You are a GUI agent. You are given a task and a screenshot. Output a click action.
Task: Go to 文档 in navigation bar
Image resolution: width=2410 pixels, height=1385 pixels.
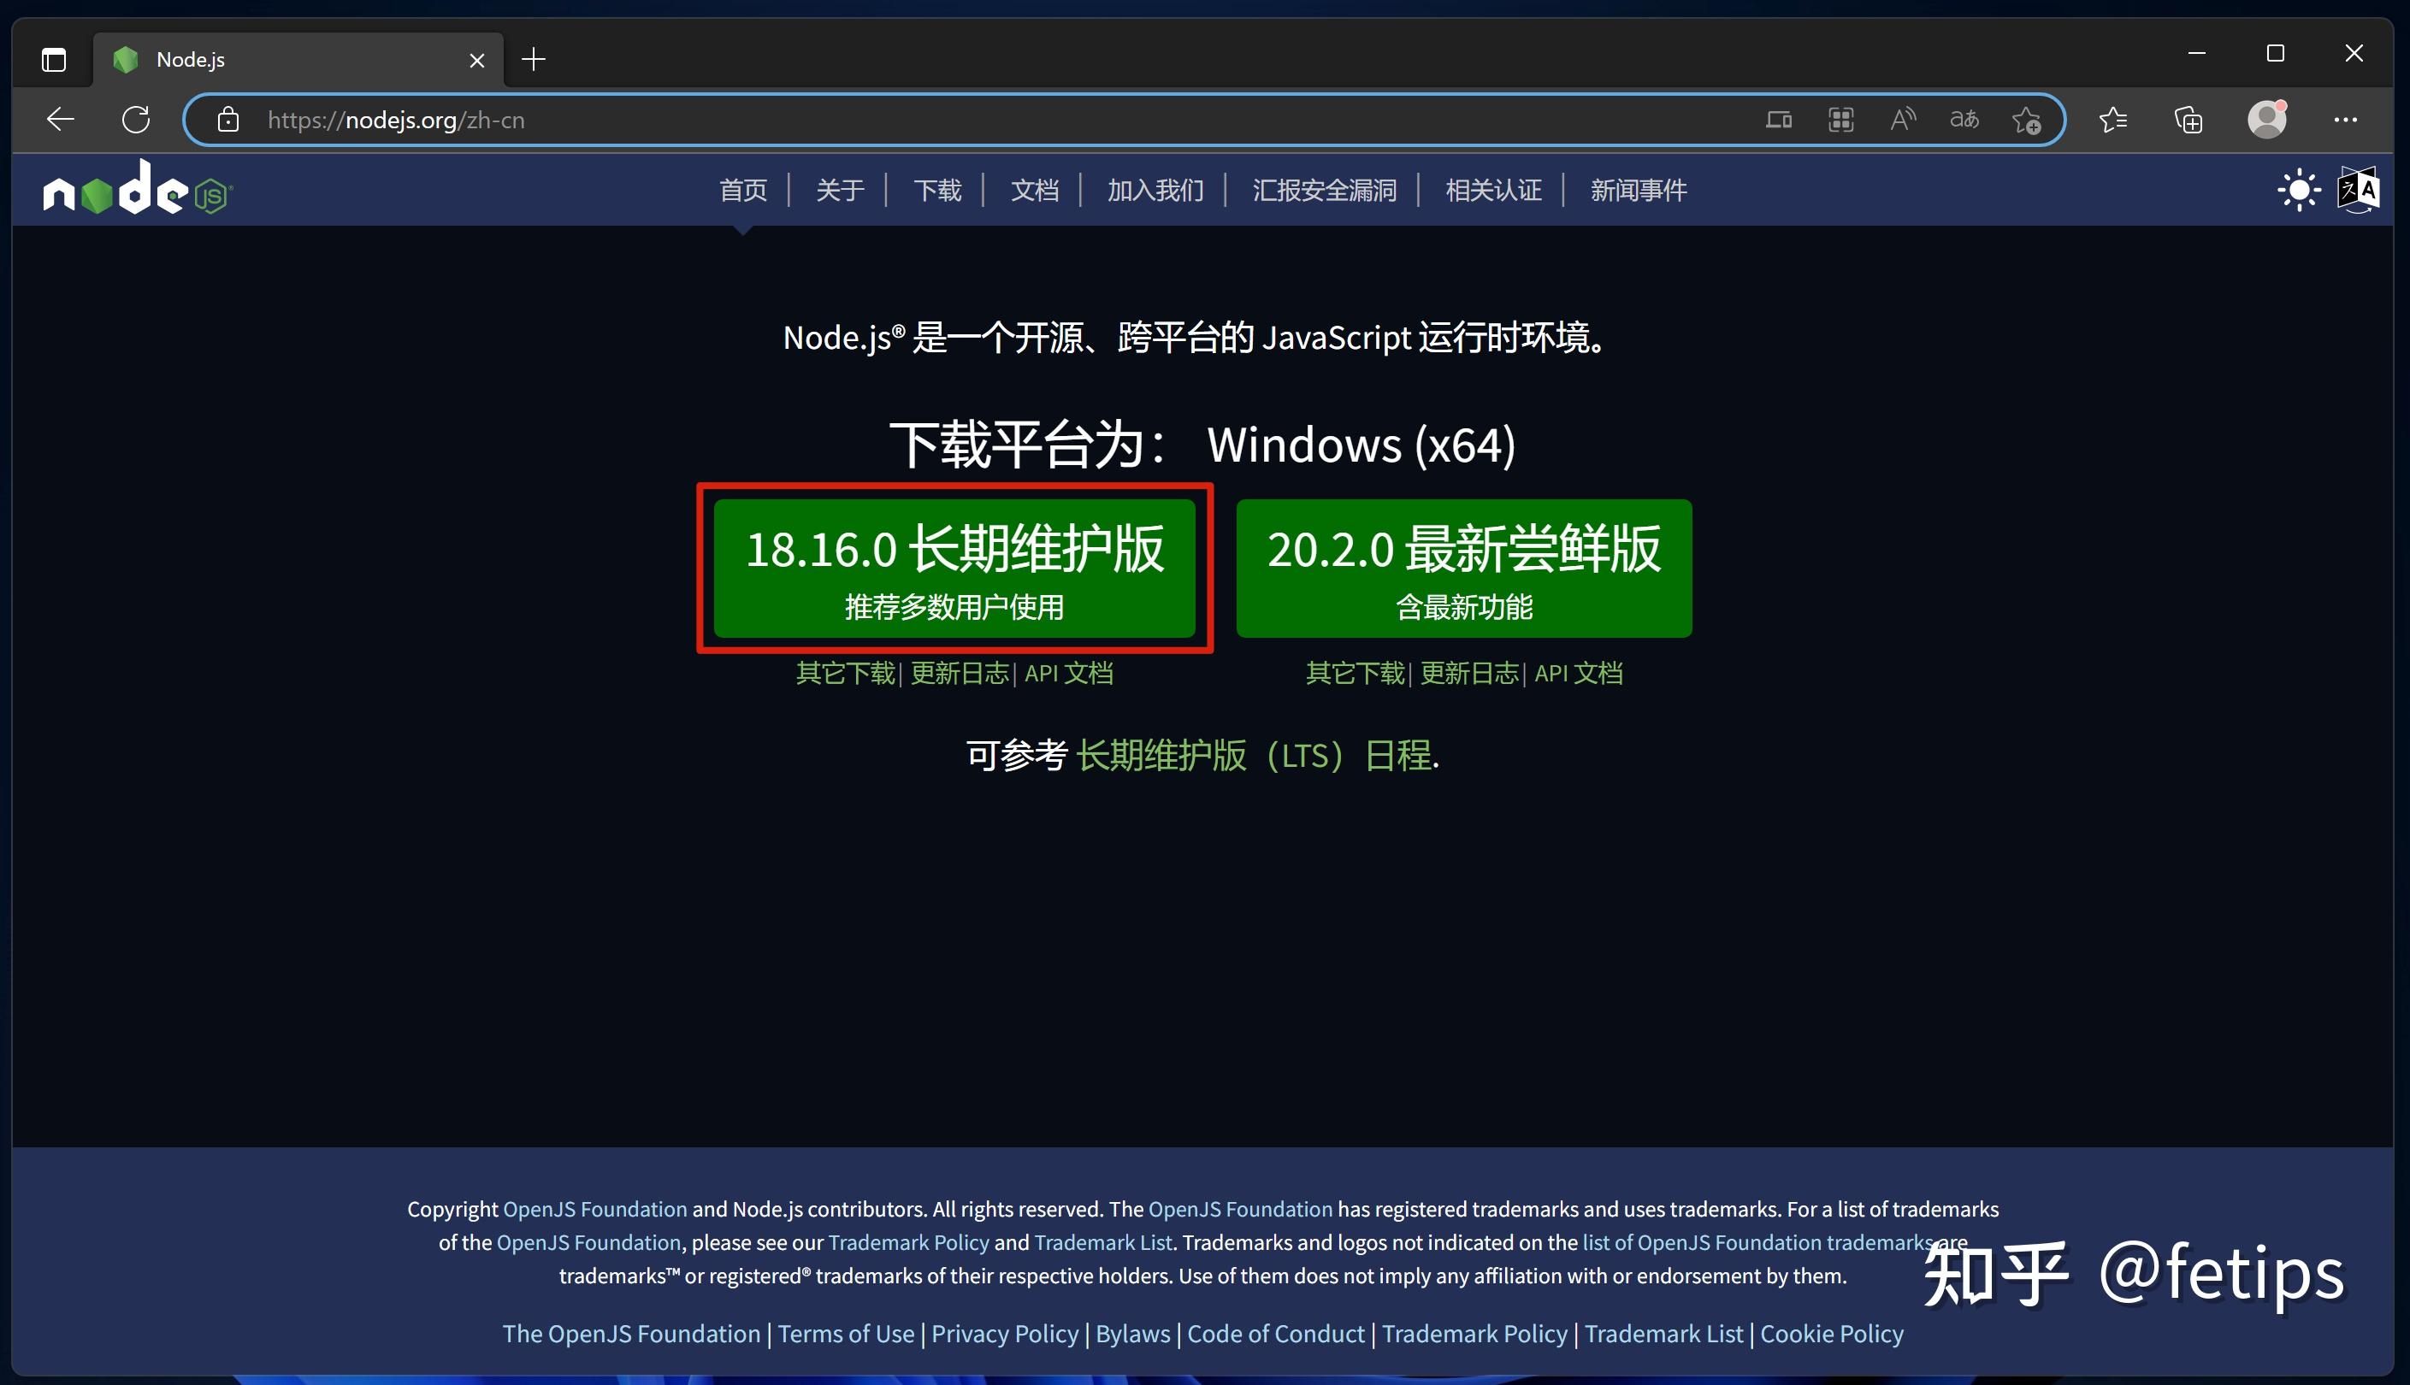1034,191
